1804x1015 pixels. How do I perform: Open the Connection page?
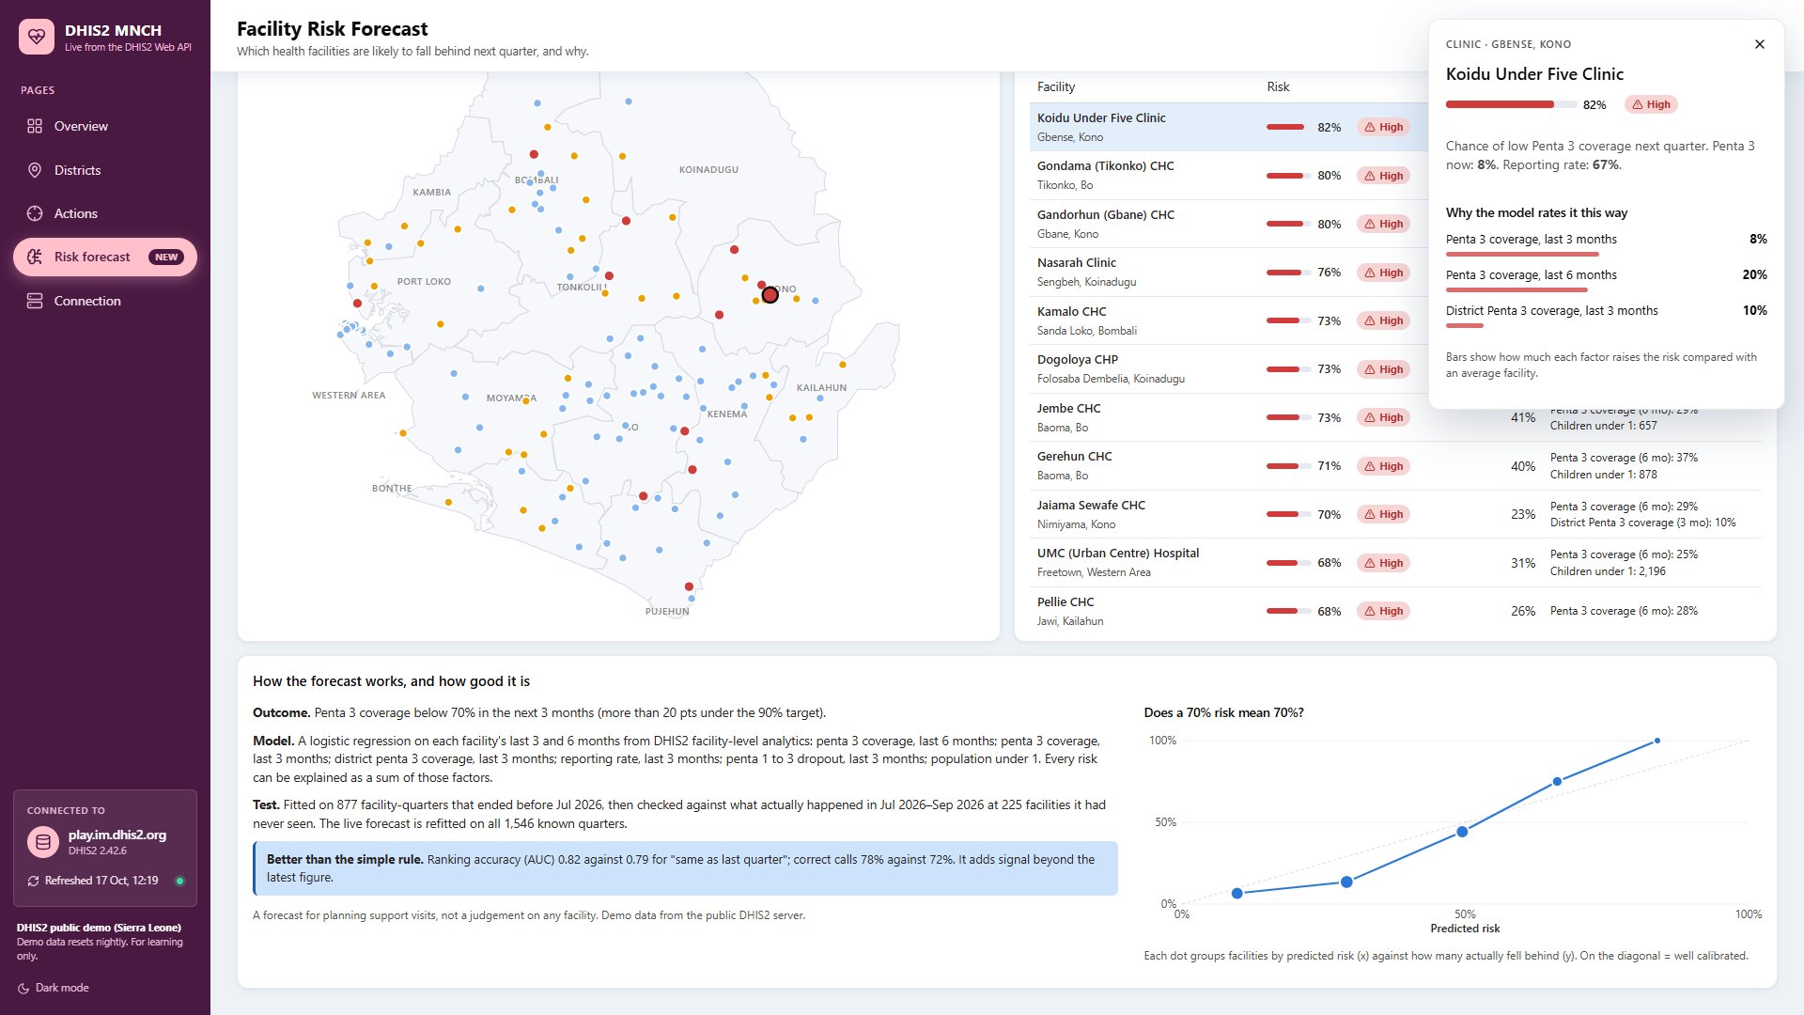105,301
